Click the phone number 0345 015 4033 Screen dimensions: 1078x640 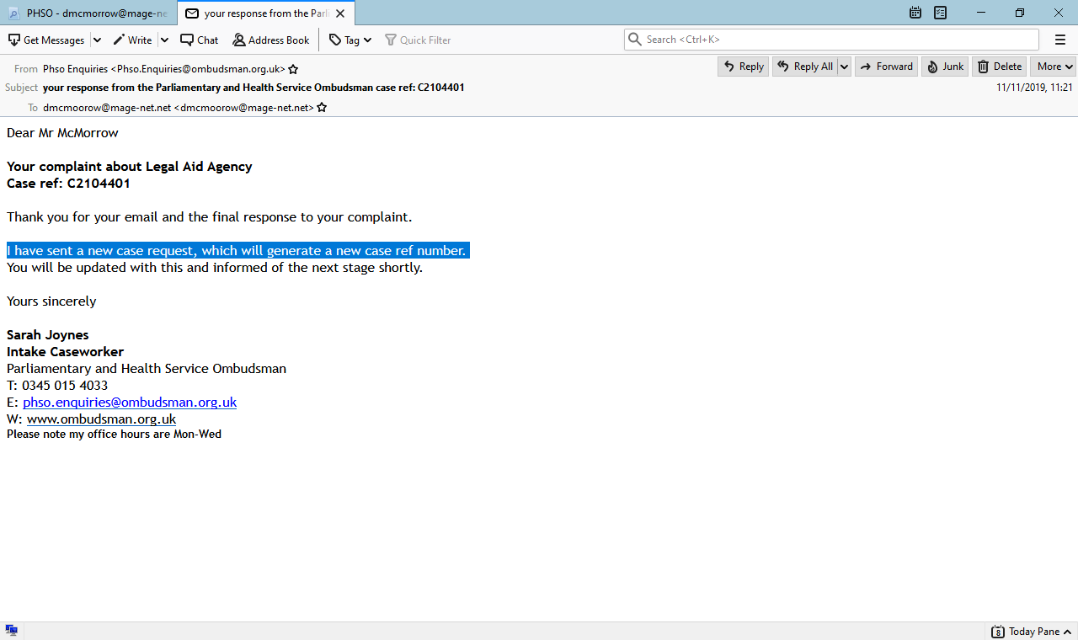pyautogui.click(x=65, y=386)
